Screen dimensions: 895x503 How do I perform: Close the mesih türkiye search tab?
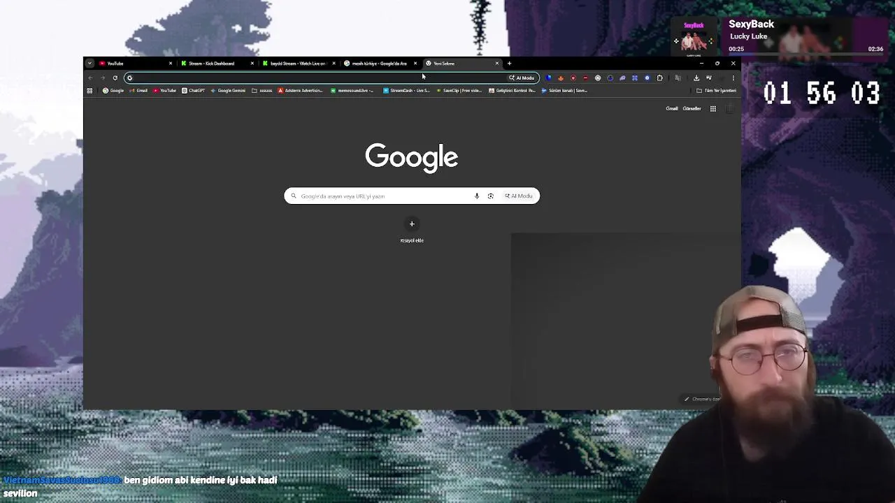[415, 64]
